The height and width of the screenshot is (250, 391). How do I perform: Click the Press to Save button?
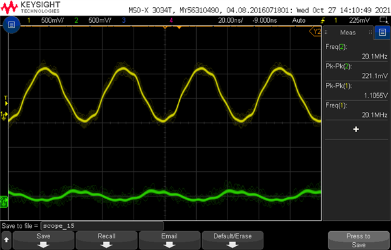point(358,240)
